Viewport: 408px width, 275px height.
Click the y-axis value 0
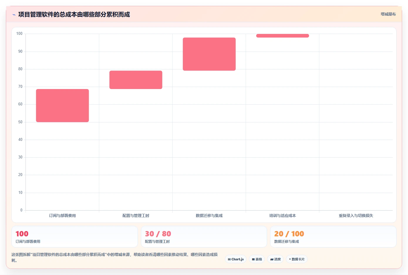pyautogui.click(x=21, y=210)
